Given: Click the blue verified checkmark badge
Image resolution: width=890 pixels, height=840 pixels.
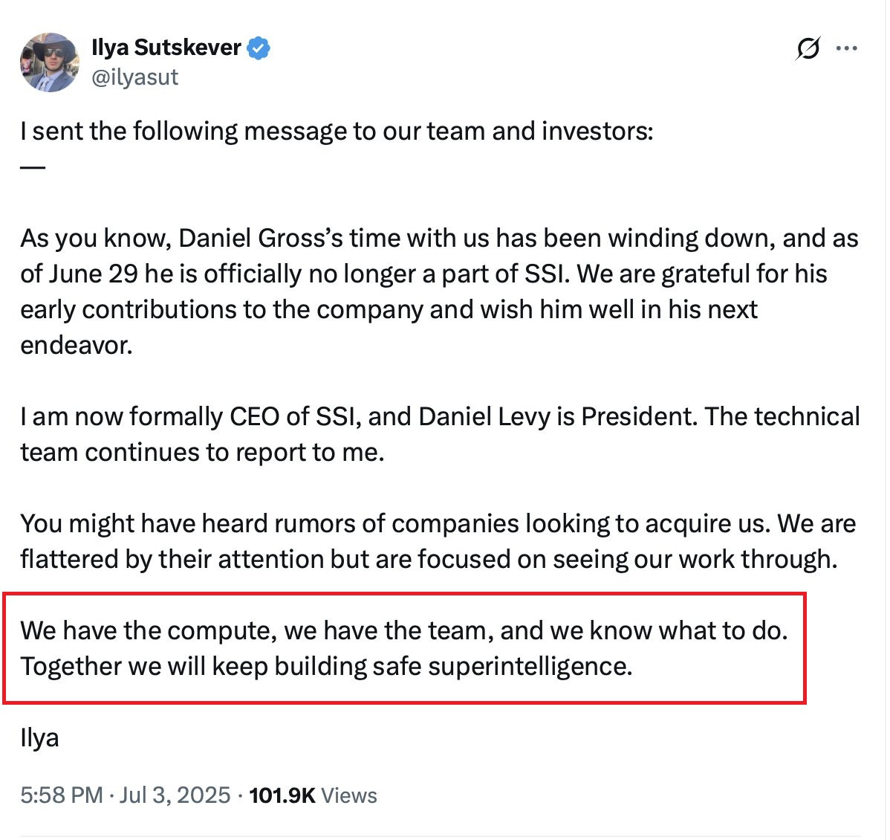Looking at the screenshot, I should coord(259,48).
